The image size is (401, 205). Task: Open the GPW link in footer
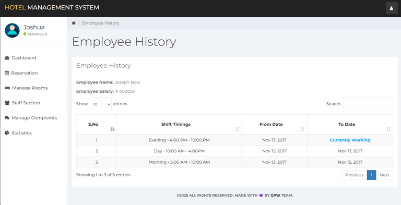click(x=275, y=196)
